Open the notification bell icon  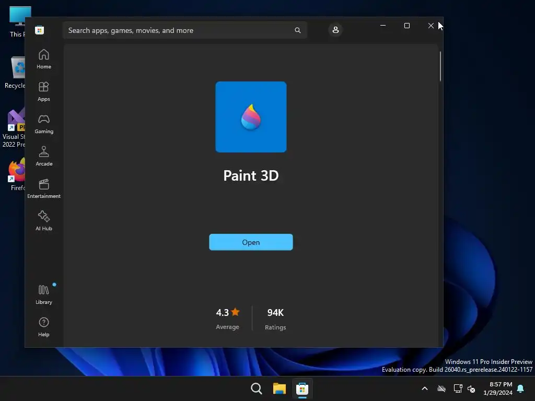tap(521, 388)
